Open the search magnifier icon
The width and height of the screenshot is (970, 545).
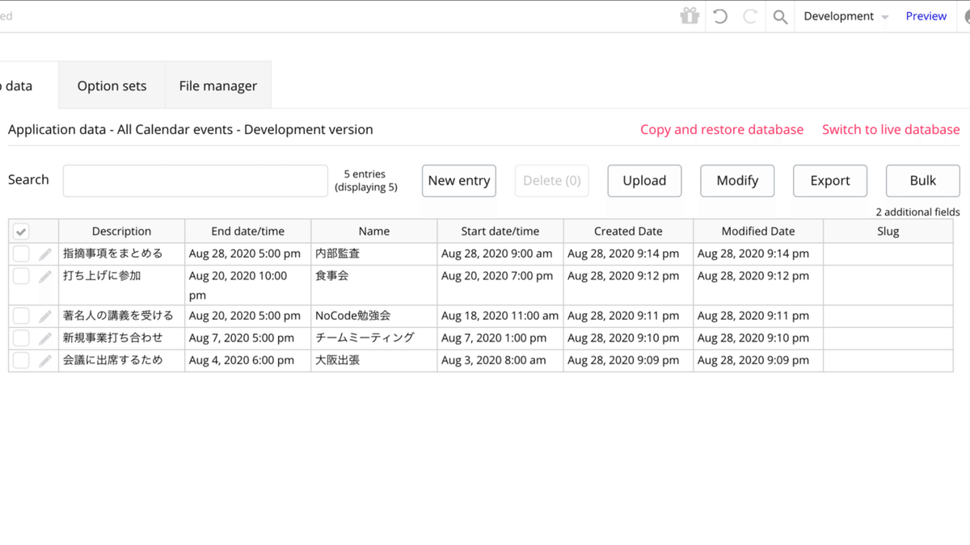pyautogui.click(x=780, y=17)
